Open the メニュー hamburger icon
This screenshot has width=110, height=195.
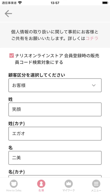(x=96, y=184)
